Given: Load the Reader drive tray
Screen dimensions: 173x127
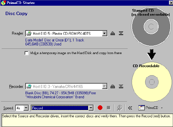Looking at the screenshot, I should click(121, 33).
